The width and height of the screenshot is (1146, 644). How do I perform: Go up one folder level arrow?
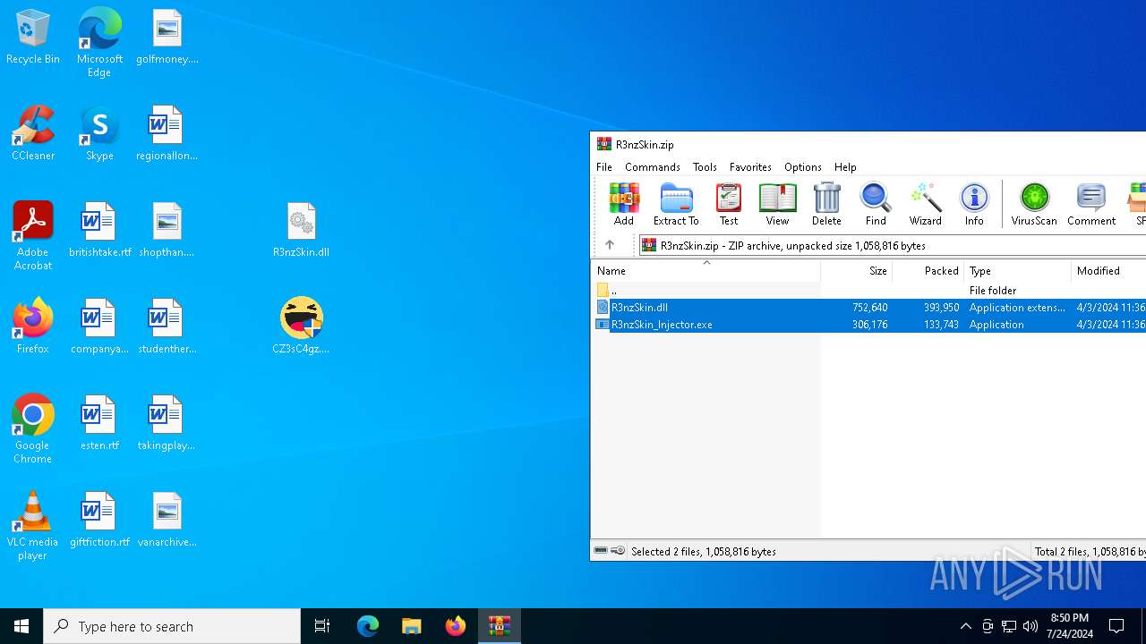(610, 245)
